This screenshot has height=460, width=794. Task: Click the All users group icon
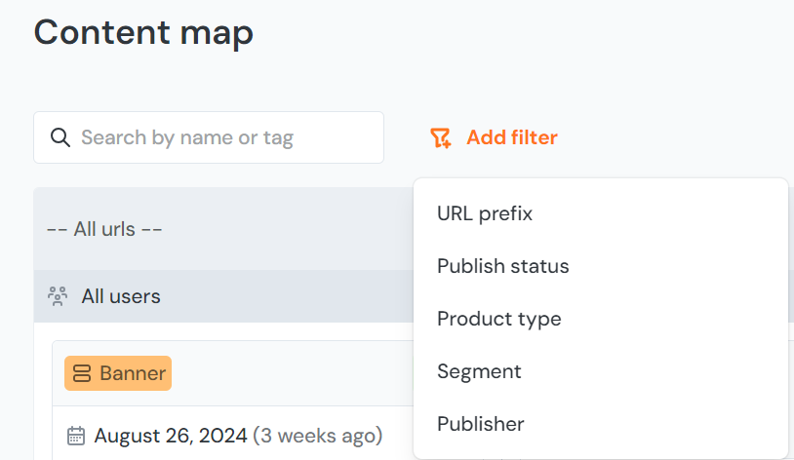(59, 296)
